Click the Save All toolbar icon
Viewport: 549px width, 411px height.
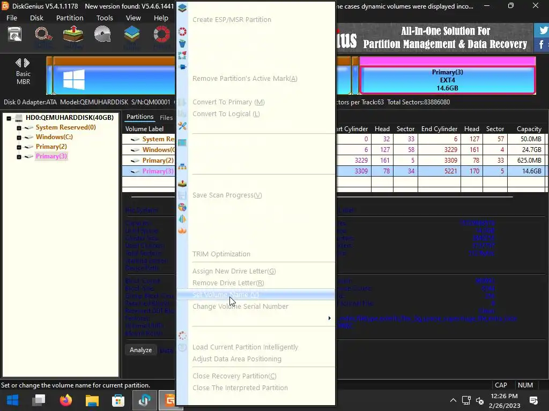pos(14,35)
